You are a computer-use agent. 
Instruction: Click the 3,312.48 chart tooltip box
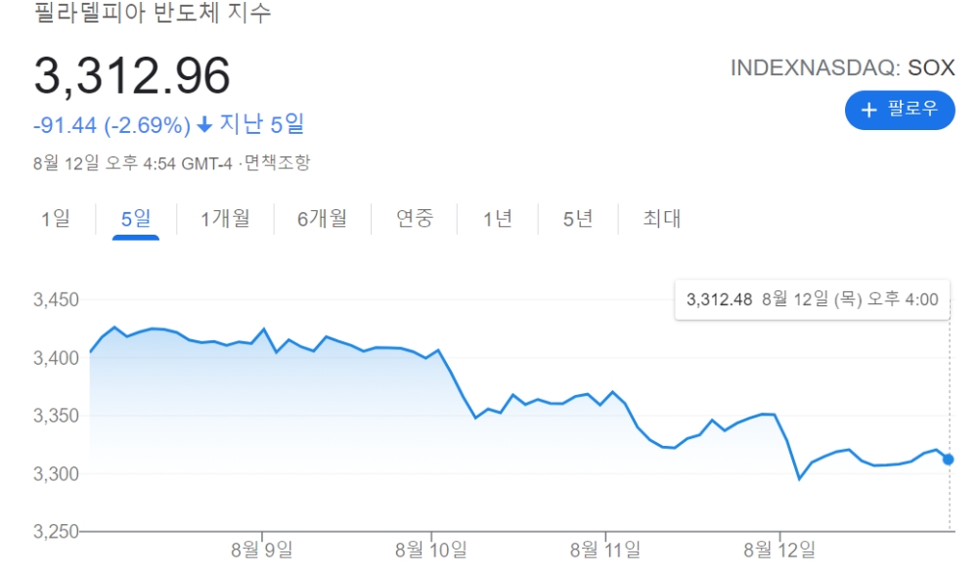813,299
